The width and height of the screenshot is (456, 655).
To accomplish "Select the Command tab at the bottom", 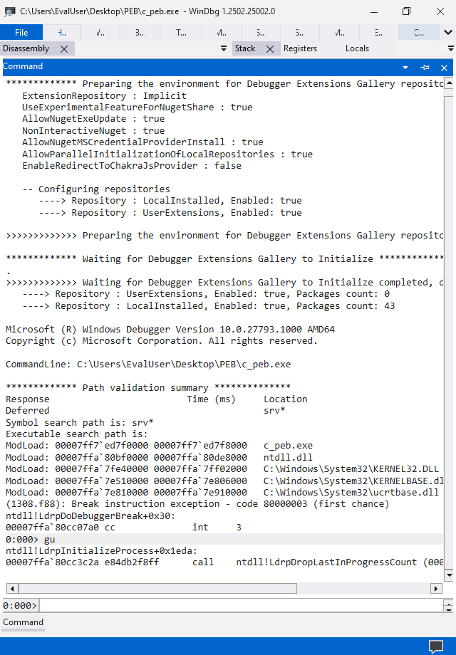I will (x=24, y=622).
